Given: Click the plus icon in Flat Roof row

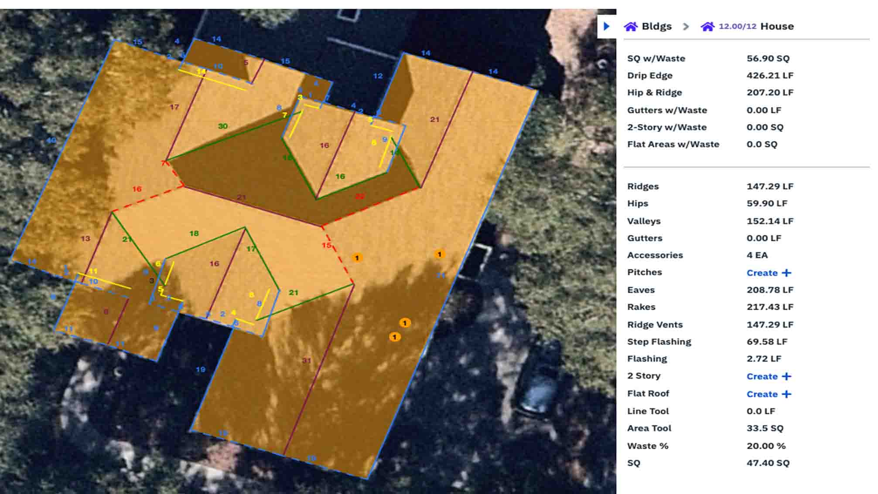Looking at the screenshot, I should 786,394.
